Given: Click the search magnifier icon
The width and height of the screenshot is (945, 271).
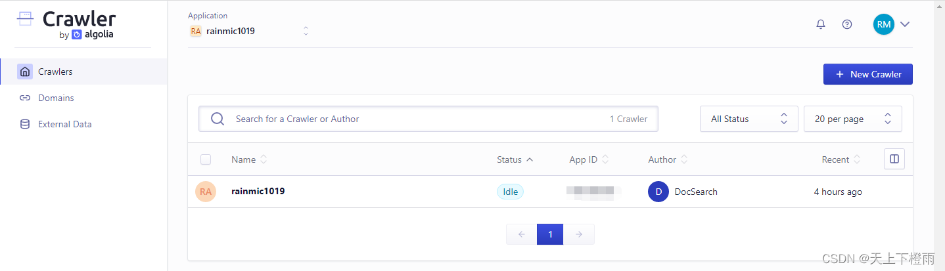Looking at the screenshot, I should point(218,119).
